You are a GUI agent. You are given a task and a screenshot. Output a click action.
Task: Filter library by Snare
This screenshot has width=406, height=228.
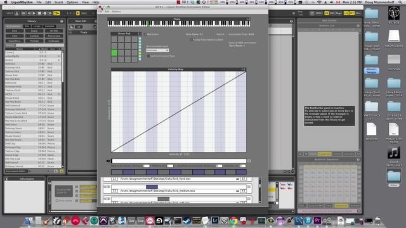[34, 31]
